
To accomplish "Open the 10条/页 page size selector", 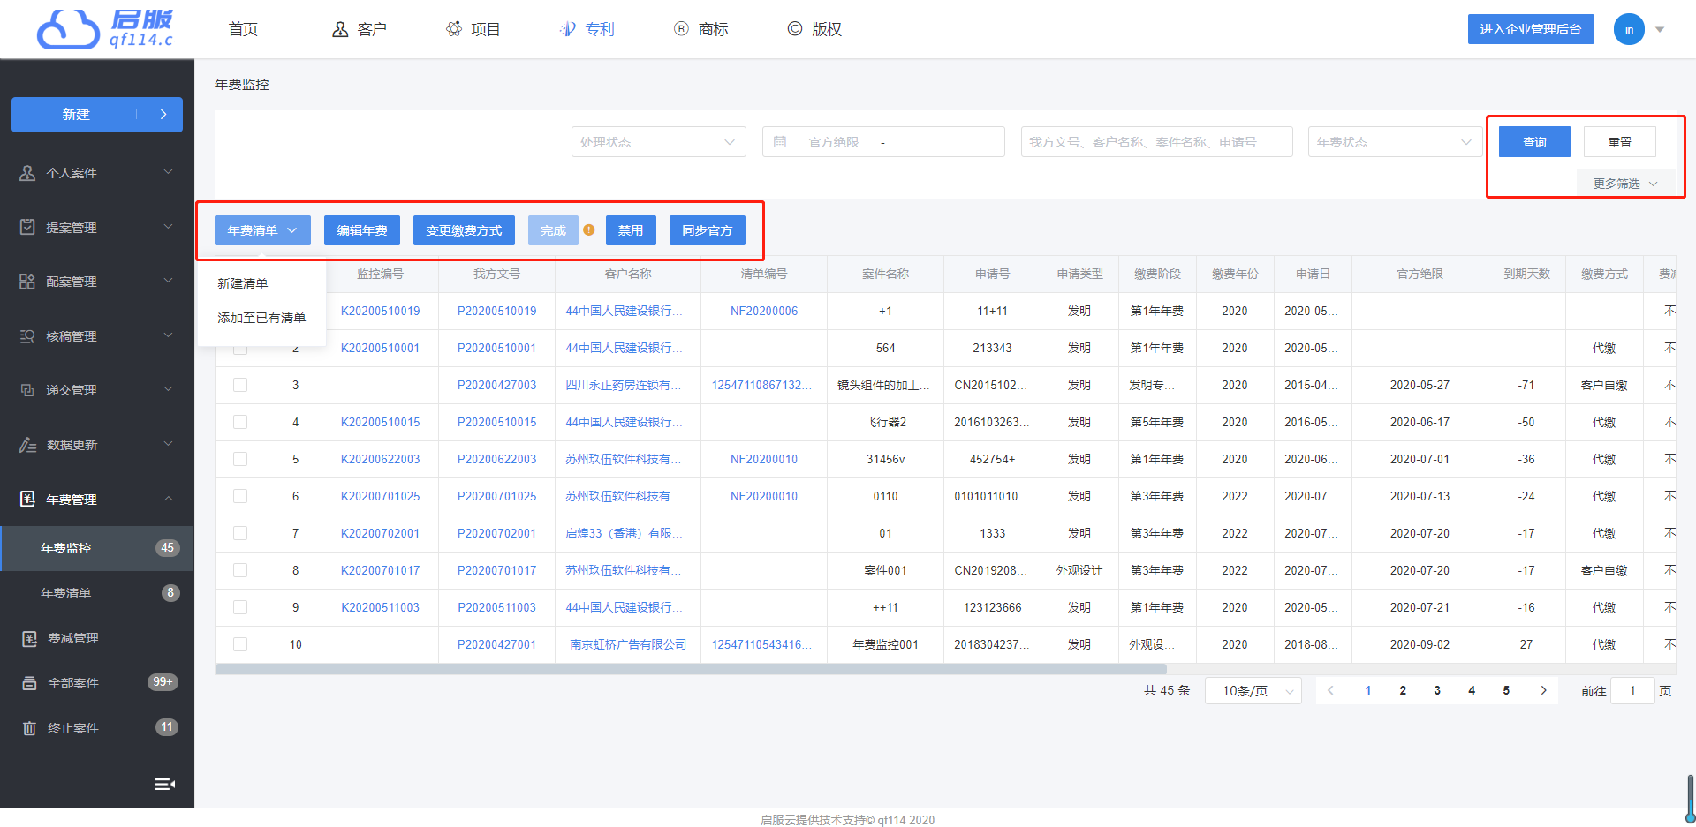I will [x=1253, y=691].
